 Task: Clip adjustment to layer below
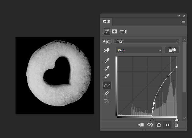coord(141,125)
